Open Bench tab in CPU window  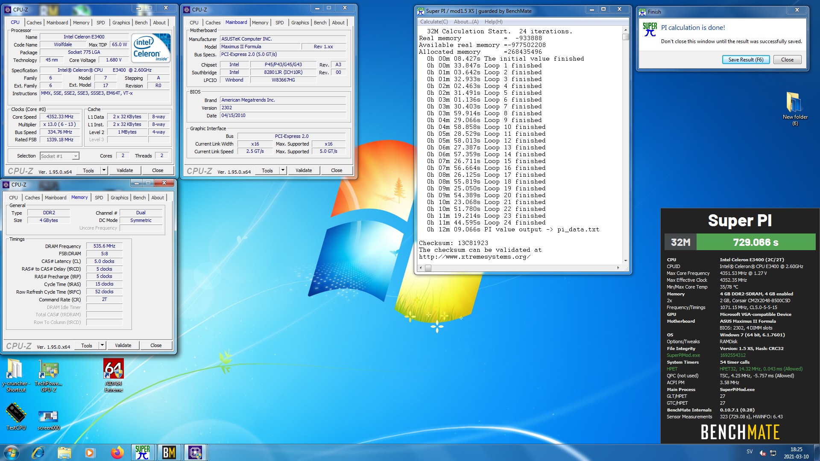(x=141, y=23)
